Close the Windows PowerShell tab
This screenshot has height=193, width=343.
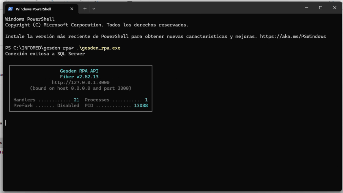pyautogui.click(x=72, y=9)
